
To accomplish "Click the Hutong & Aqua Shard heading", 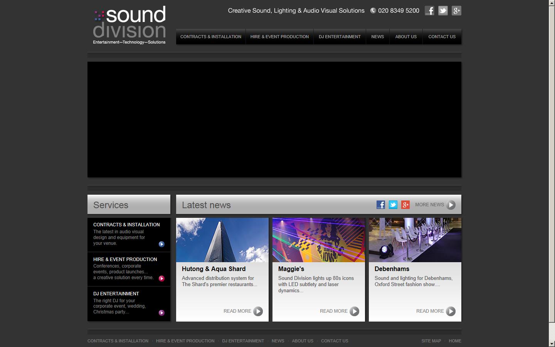I will click(x=214, y=269).
